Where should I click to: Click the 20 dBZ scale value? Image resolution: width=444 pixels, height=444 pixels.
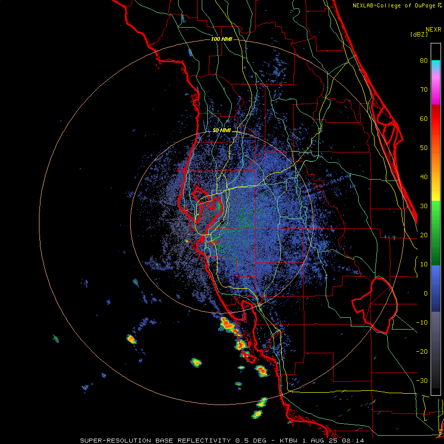pos(424,235)
